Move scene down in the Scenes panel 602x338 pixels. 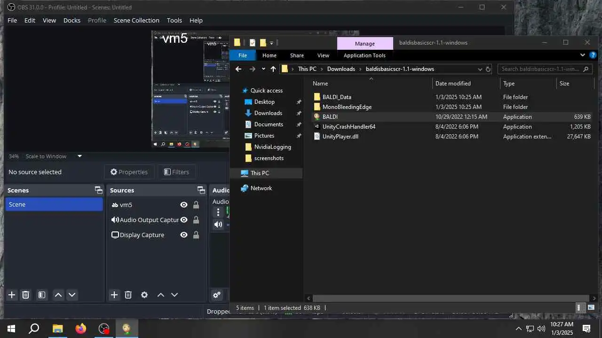[72, 295]
